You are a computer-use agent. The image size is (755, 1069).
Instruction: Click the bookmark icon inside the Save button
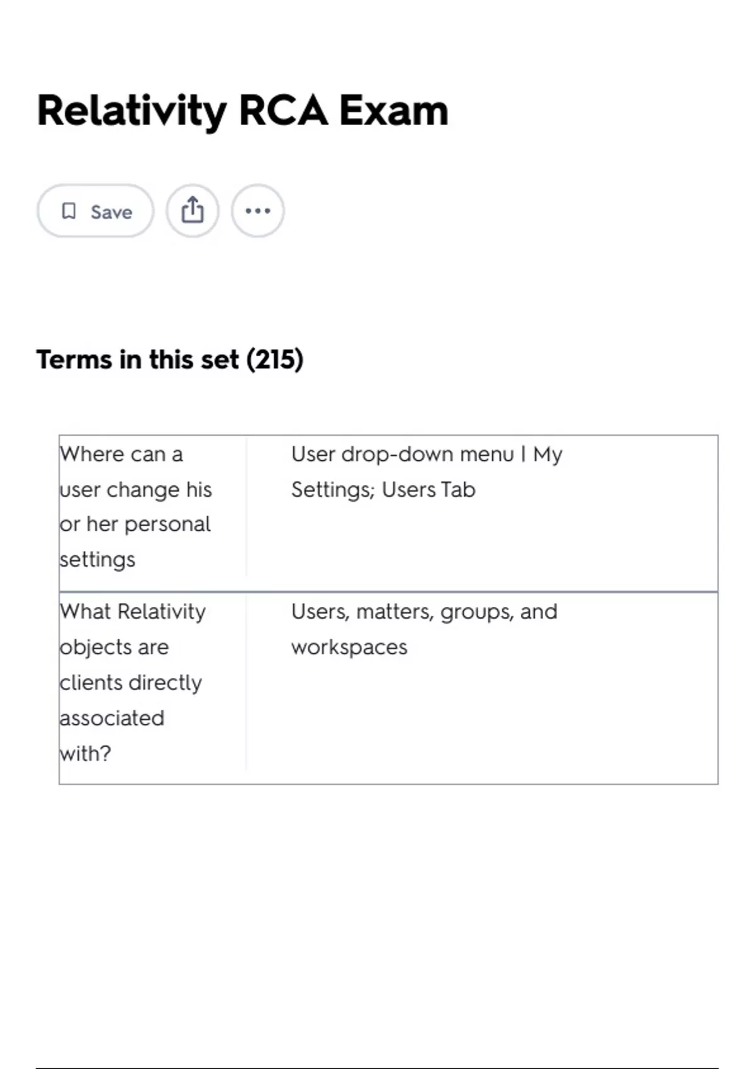pos(69,211)
